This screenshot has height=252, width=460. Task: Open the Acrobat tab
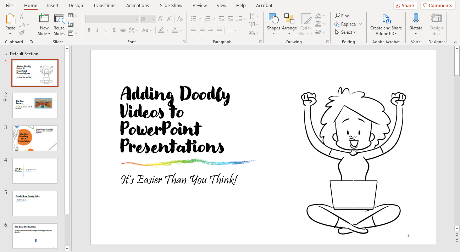(x=264, y=5)
